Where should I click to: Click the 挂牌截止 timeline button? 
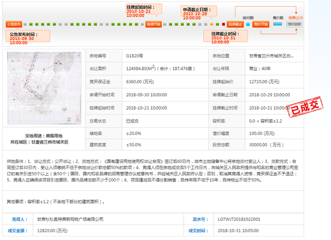(x=235, y=24)
